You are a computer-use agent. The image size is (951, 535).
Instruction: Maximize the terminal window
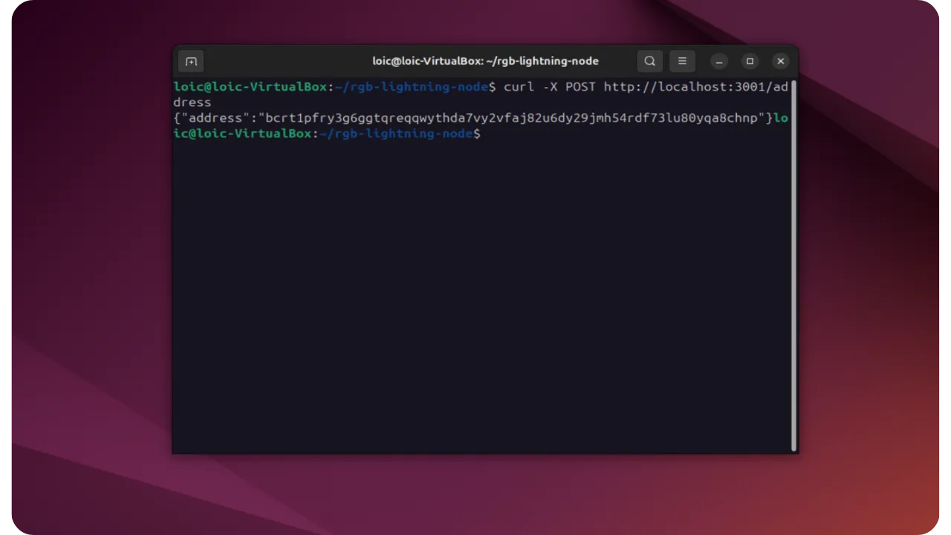[x=750, y=61]
